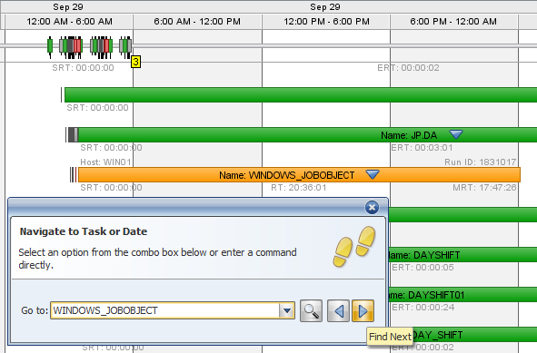Click the ERT: 00:00:05 label
This screenshot has height=353, width=537.
click(423, 268)
